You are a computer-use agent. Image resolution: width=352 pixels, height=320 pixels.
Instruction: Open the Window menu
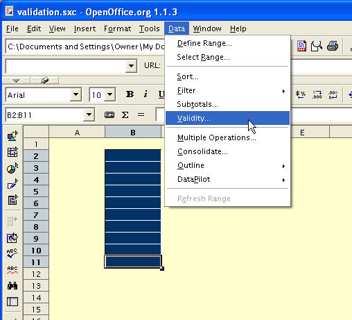[x=207, y=28]
